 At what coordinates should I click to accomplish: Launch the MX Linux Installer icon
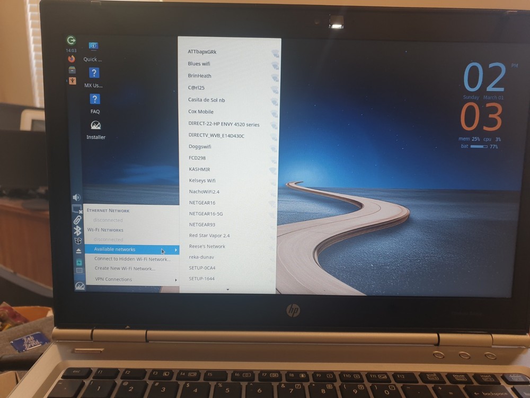coord(96,125)
